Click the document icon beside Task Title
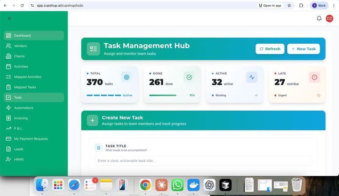Screen dimensions: 339x196 (99, 148)
